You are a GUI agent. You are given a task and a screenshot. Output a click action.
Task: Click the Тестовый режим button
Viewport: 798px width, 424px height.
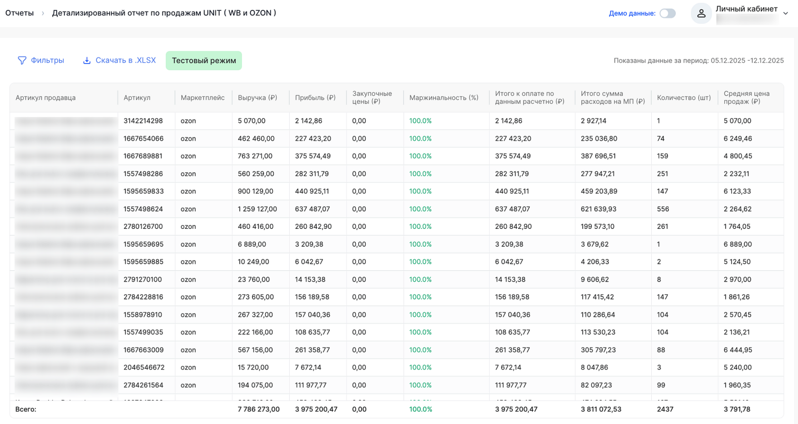pos(204,60)
